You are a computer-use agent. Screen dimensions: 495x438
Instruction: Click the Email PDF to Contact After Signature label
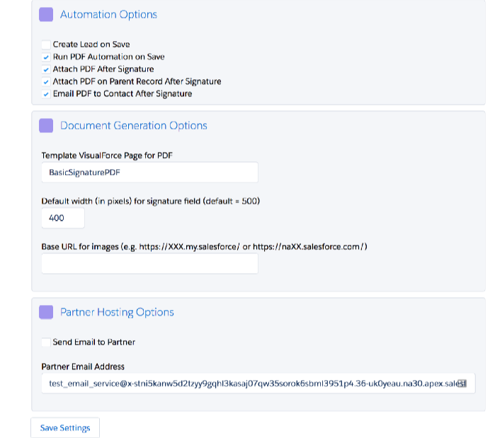pos(123,94)
